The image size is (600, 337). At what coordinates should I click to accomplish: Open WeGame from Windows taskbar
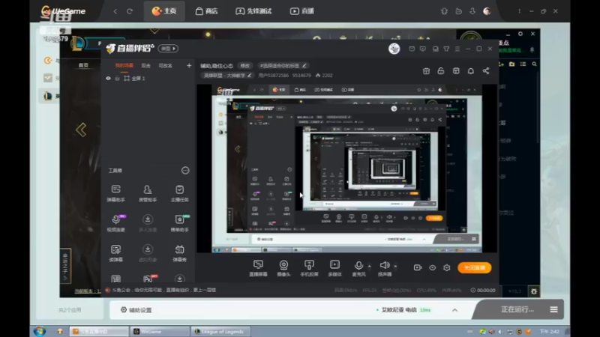(159, 331)
